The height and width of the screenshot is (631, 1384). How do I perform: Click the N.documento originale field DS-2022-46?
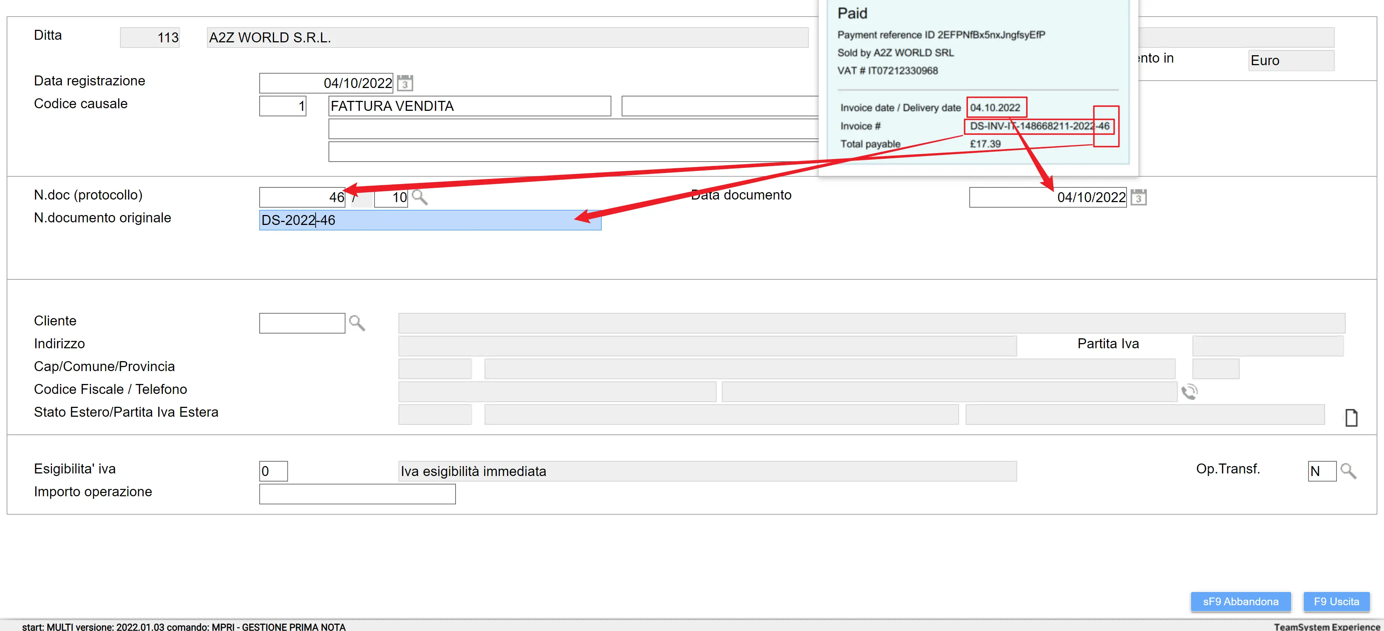tap(430, 220)
